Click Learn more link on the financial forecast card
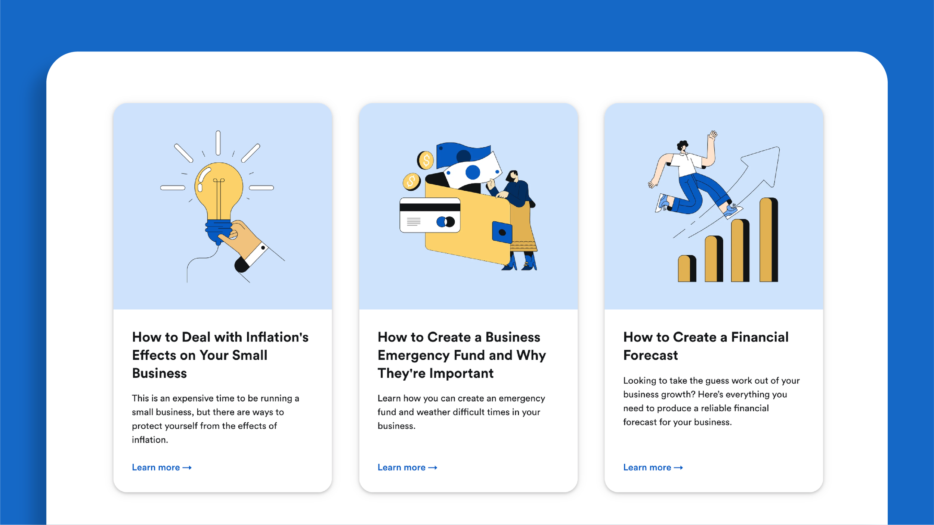This screenshot has height=525, width=934. click(647, 468)
